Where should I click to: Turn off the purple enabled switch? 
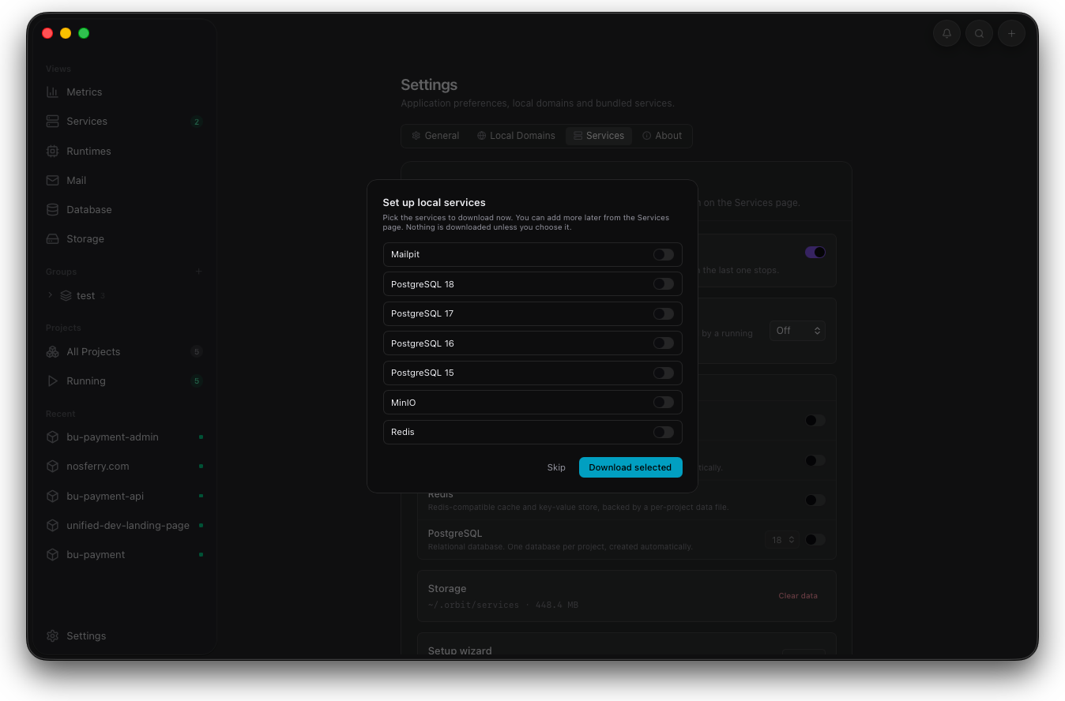point(815,252)
